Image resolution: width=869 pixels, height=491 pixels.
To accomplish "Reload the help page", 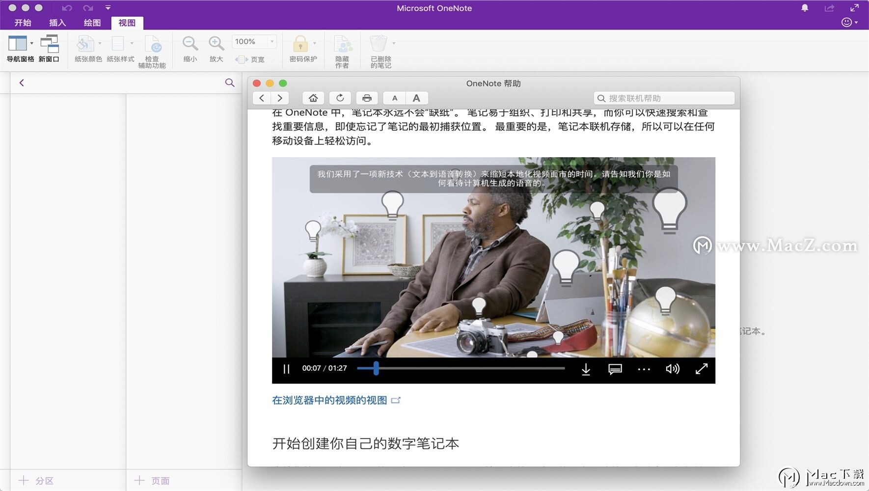I will click(x=340, y=98).
